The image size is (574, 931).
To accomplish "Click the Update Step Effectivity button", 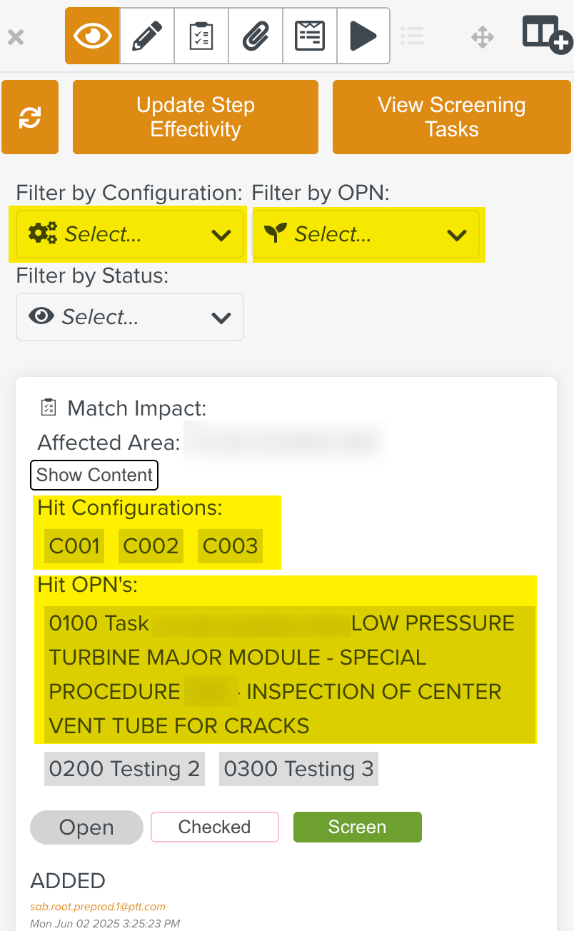I will click(195, 117).
